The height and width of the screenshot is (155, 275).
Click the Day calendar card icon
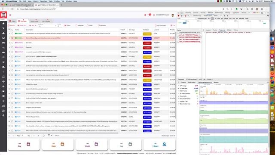[x=28, y=144]
